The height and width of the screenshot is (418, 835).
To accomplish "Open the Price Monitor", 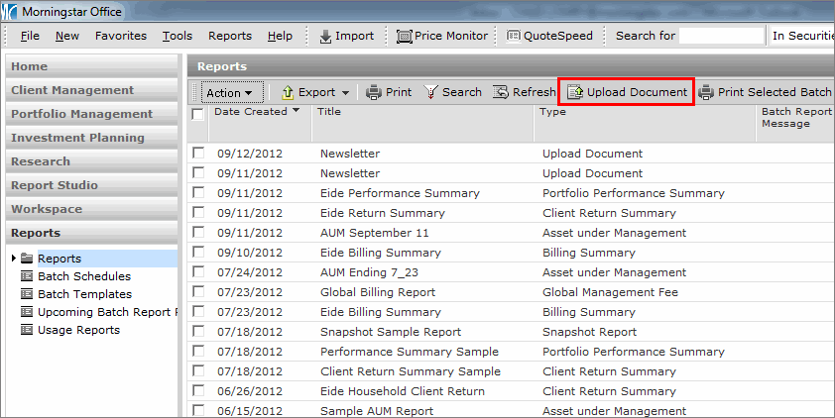I will (x=405, y=36).
